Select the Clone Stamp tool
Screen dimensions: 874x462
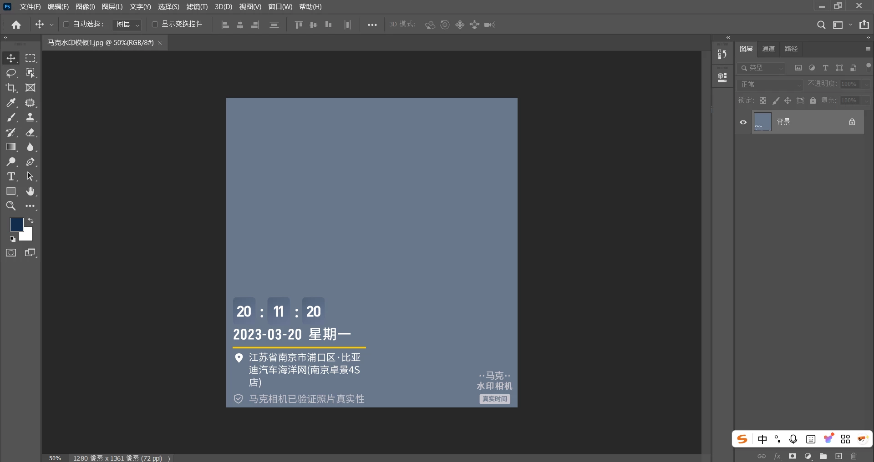tap(30, 118)
